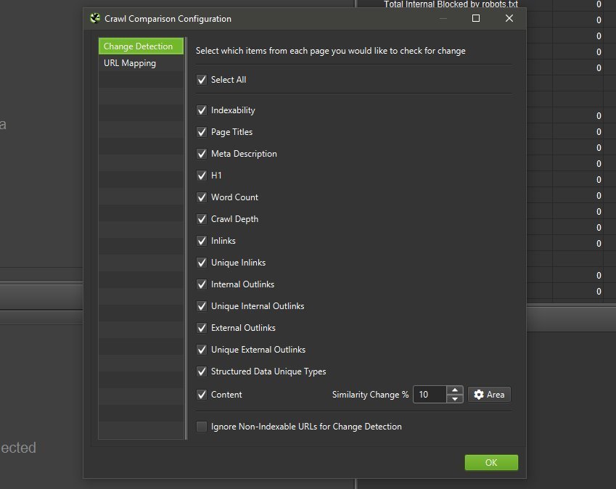Viewport: 616px width, 489px height.
Task: Open the Area settings
Action: (x=489, y=394)
